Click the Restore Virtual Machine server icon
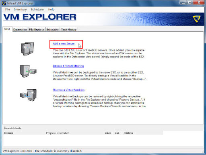This screenshot has height=155, width=206. pyautogui.click(x=28, y=95)
